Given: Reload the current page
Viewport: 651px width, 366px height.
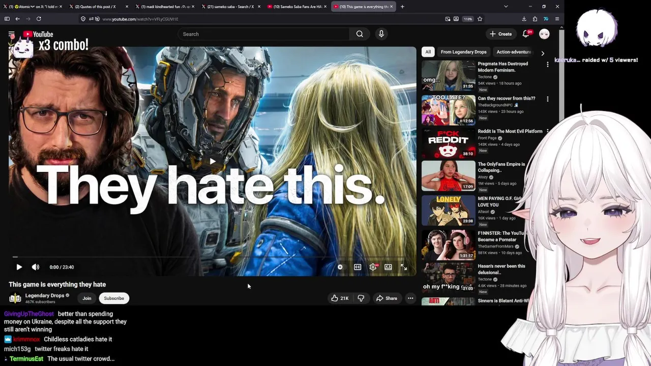Looking at the screenshot, I should (x=39, y=19).
